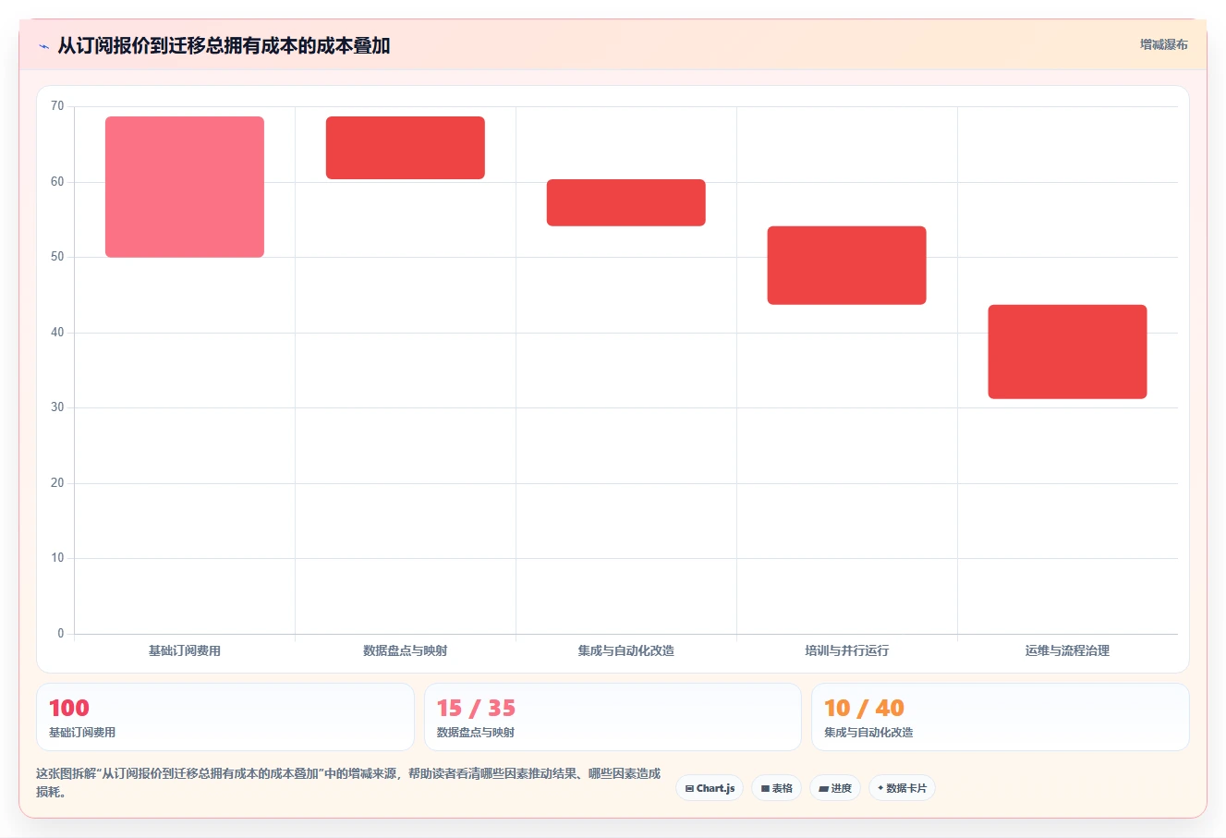Open the 100 基础订阅费用 data card
The width and height of the screenshot is (1226, 838).
tap(225, 717)
